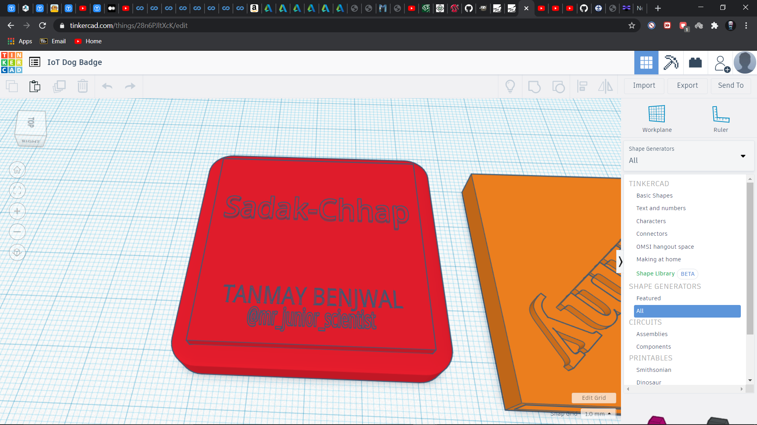Collapse the shapes panel arrow
This screenshot has height=425, width=757.
coord(620,262)
